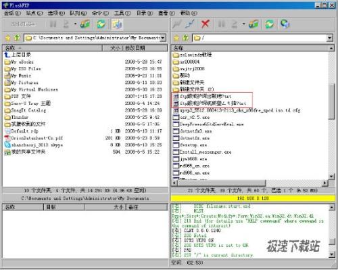Select the DeepFreeze6StdServEval.exe file

[208, 124]
